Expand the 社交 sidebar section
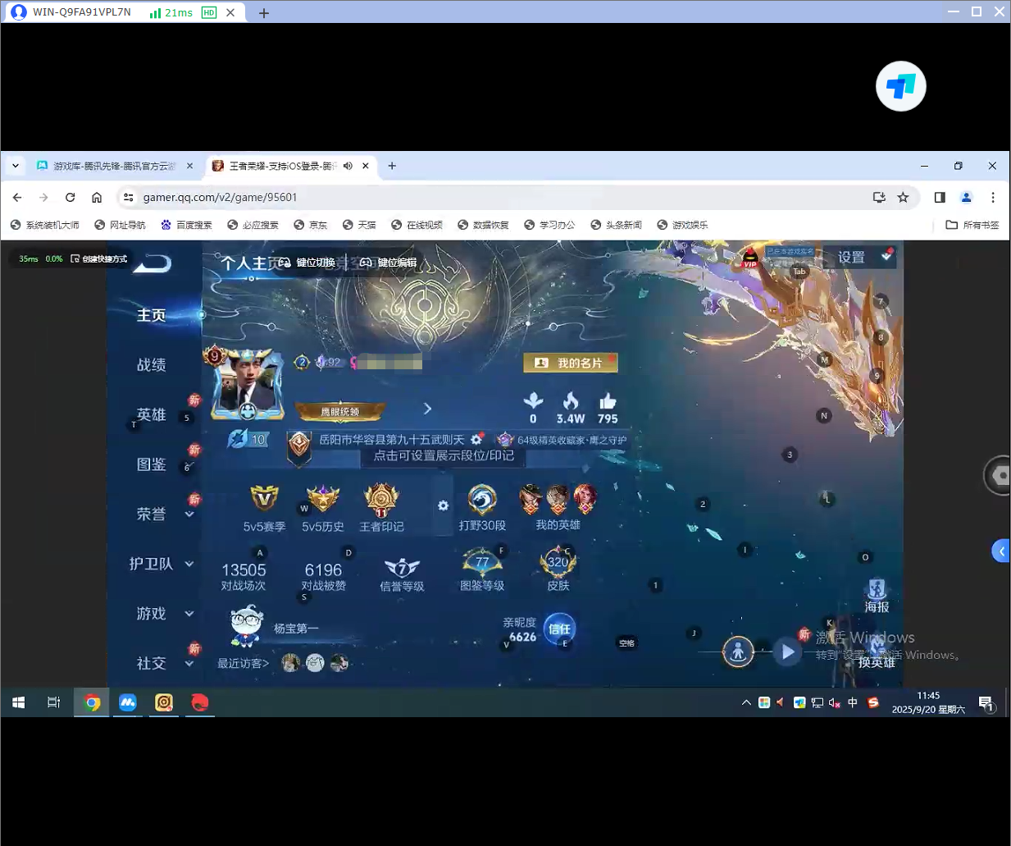 click(189, 663)
